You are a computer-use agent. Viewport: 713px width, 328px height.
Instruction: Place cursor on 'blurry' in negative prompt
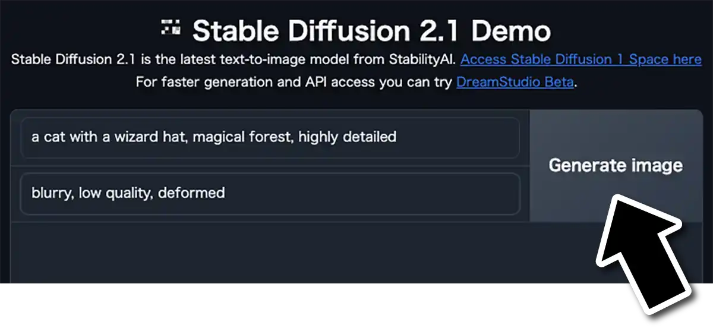52,193
